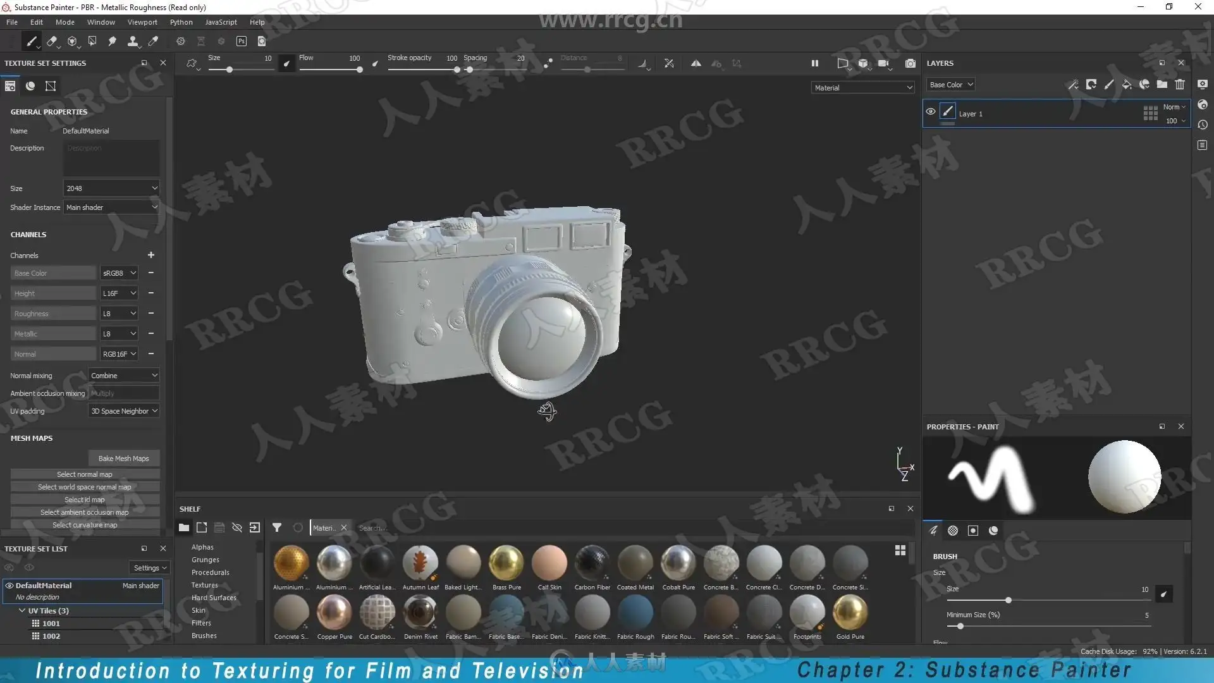Open the Size 2048 dropdown
1214x683 pixels.
click(111, 188)
